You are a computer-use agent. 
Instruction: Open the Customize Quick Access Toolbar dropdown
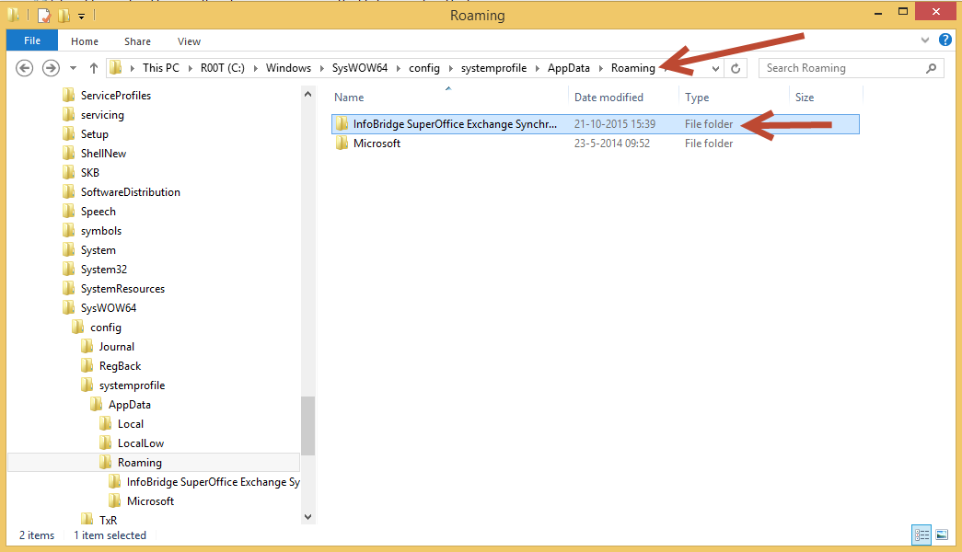pyautogui.click(x=81, y=16)
